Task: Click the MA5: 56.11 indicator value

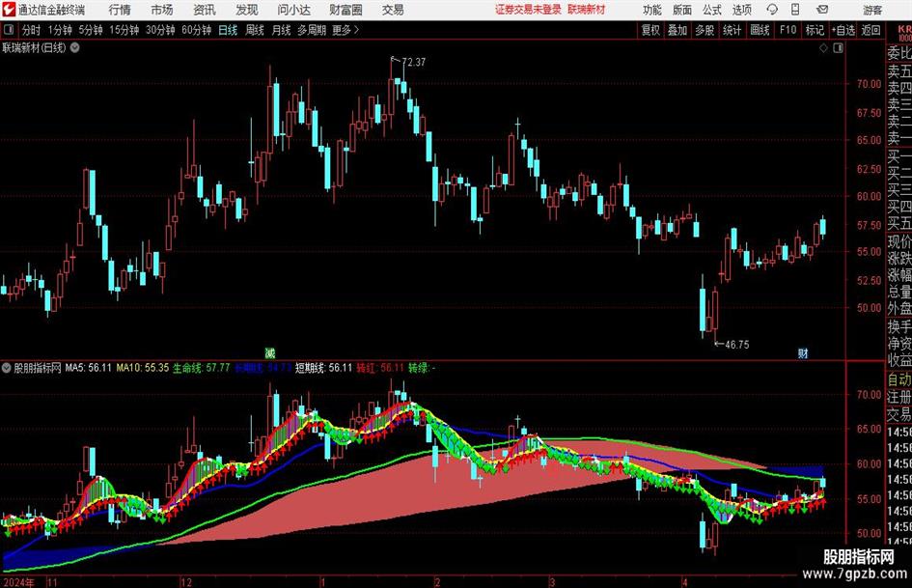Action: (x=88, y=368)
